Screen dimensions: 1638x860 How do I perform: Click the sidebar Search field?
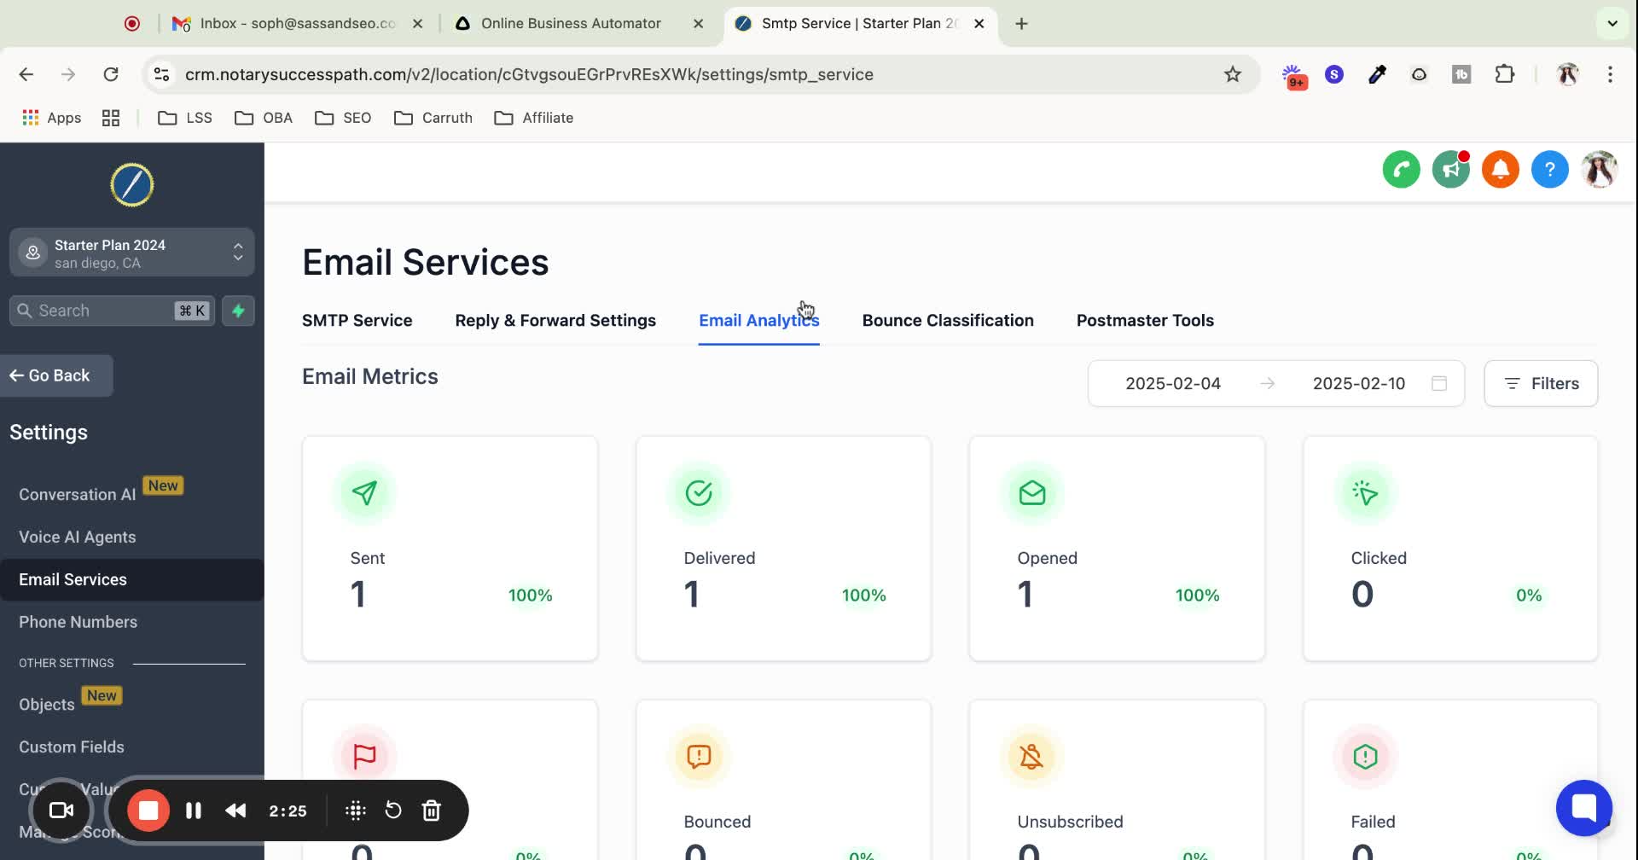(x=112, y=311)
